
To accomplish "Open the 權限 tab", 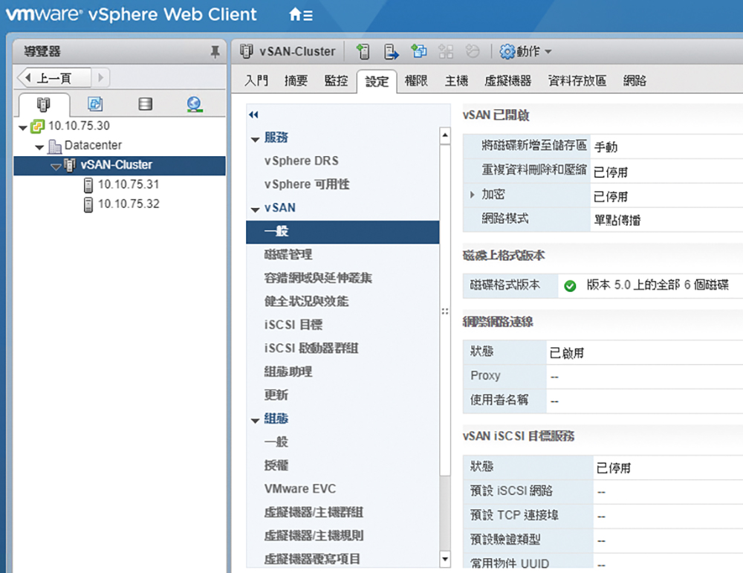I will (x=417, y=80).
